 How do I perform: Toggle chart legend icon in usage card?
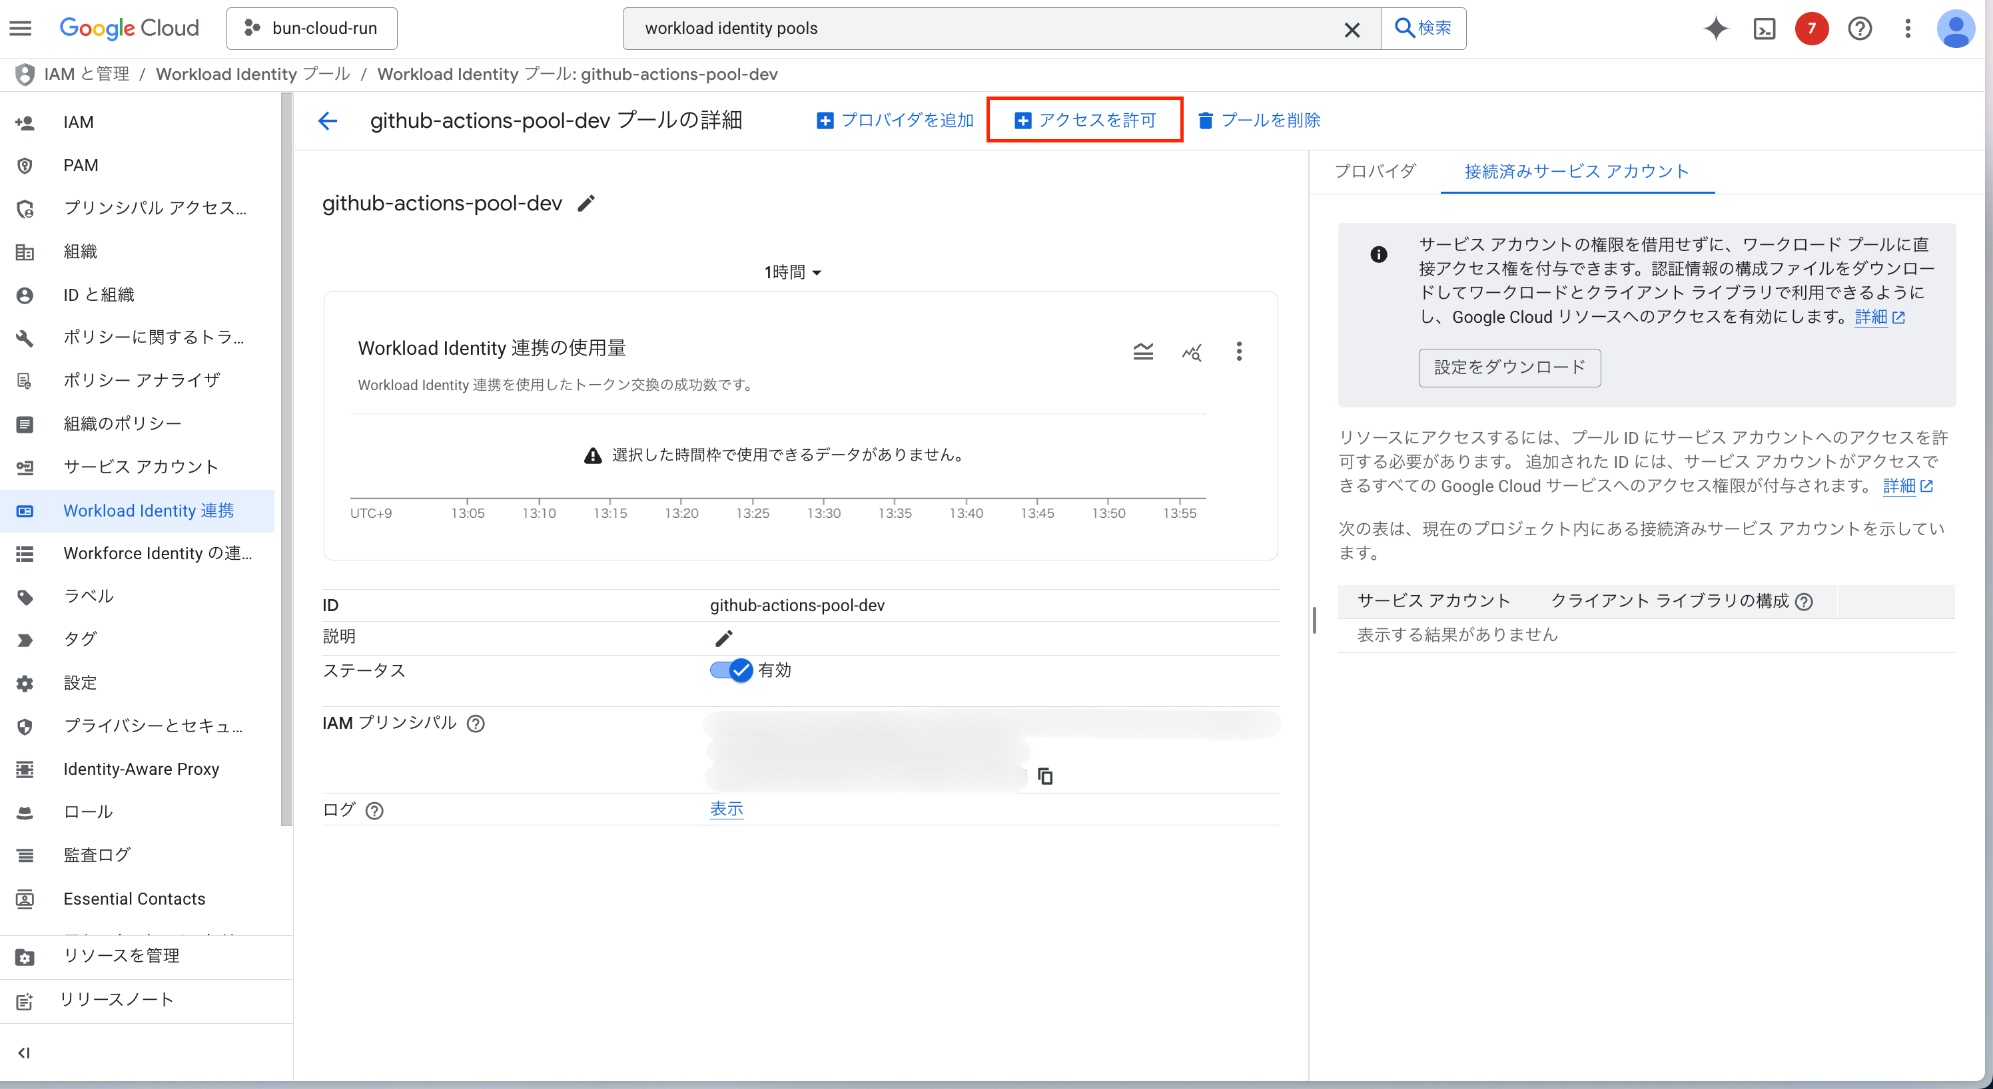(x=1143, y=352)
